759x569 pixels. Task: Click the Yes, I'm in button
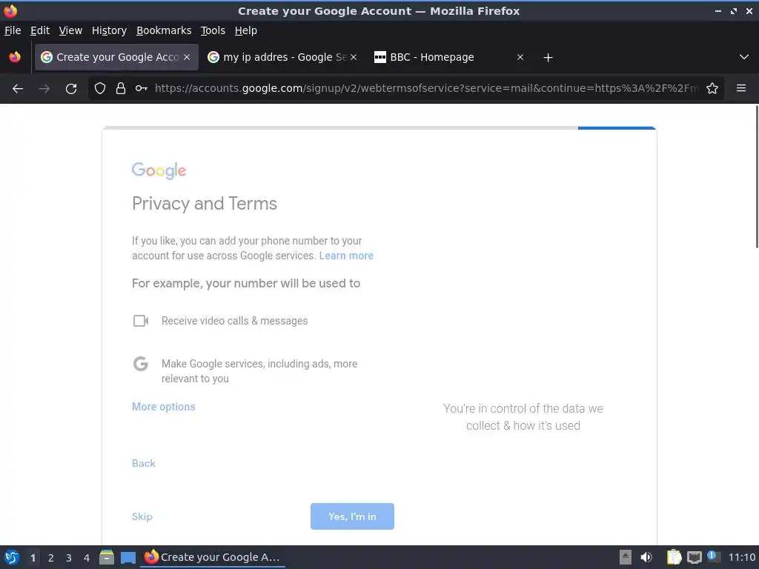tap(352, 516)
